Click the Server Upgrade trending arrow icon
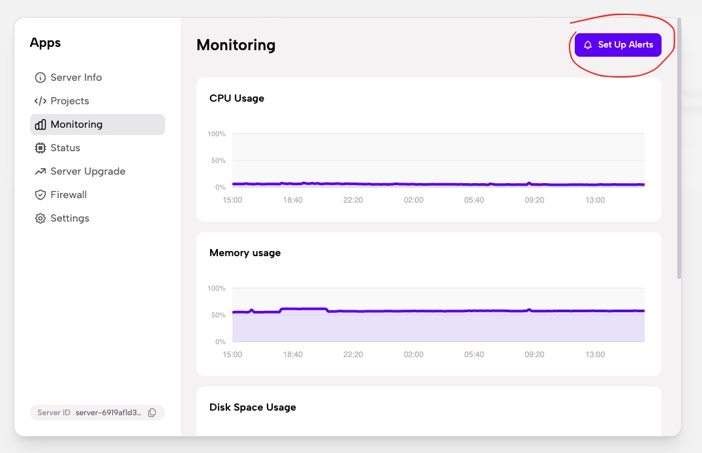 (40, 171)
